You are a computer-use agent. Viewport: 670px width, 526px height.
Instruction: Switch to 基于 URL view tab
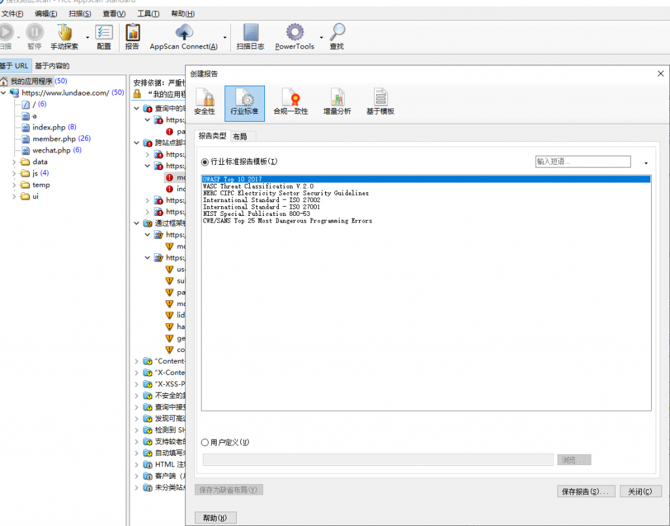(x=15, y=66)
